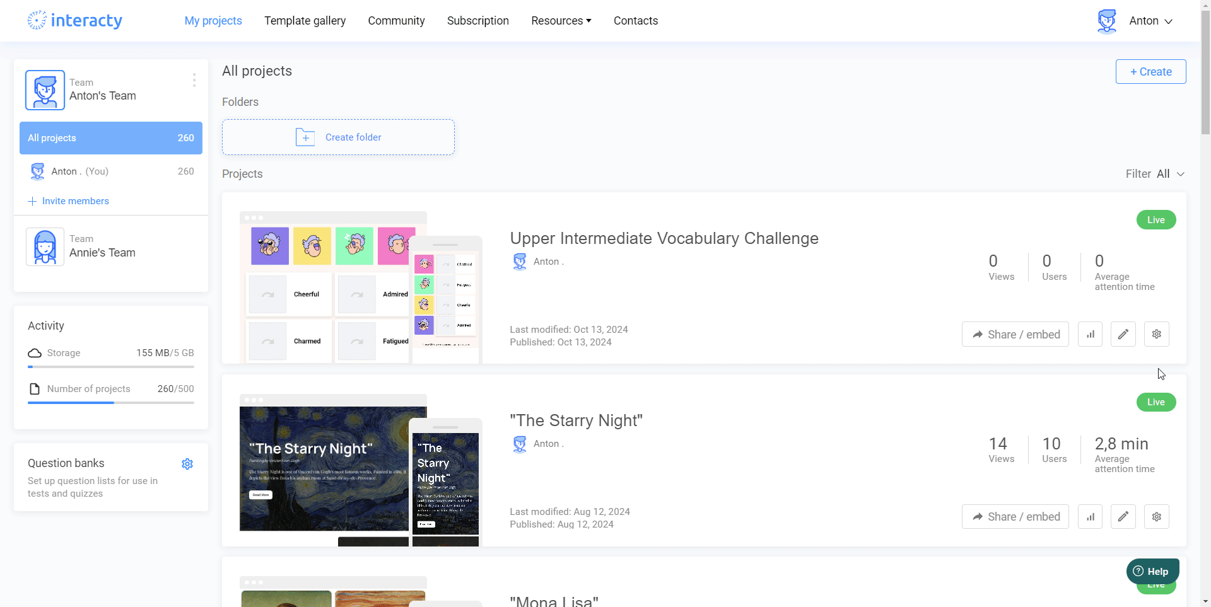Click "14" Views count for Starry Night
This screenshot has height=607, width=1211.
998,444
